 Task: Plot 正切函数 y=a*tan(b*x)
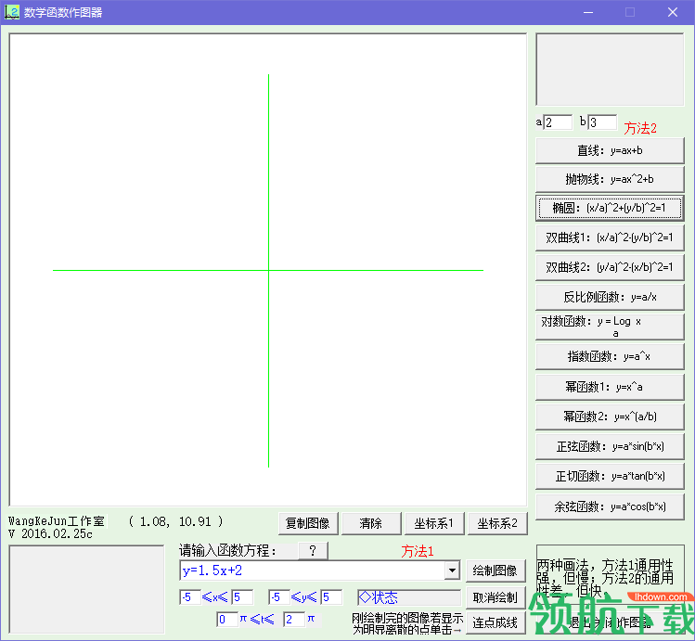(x=610, y=477)
